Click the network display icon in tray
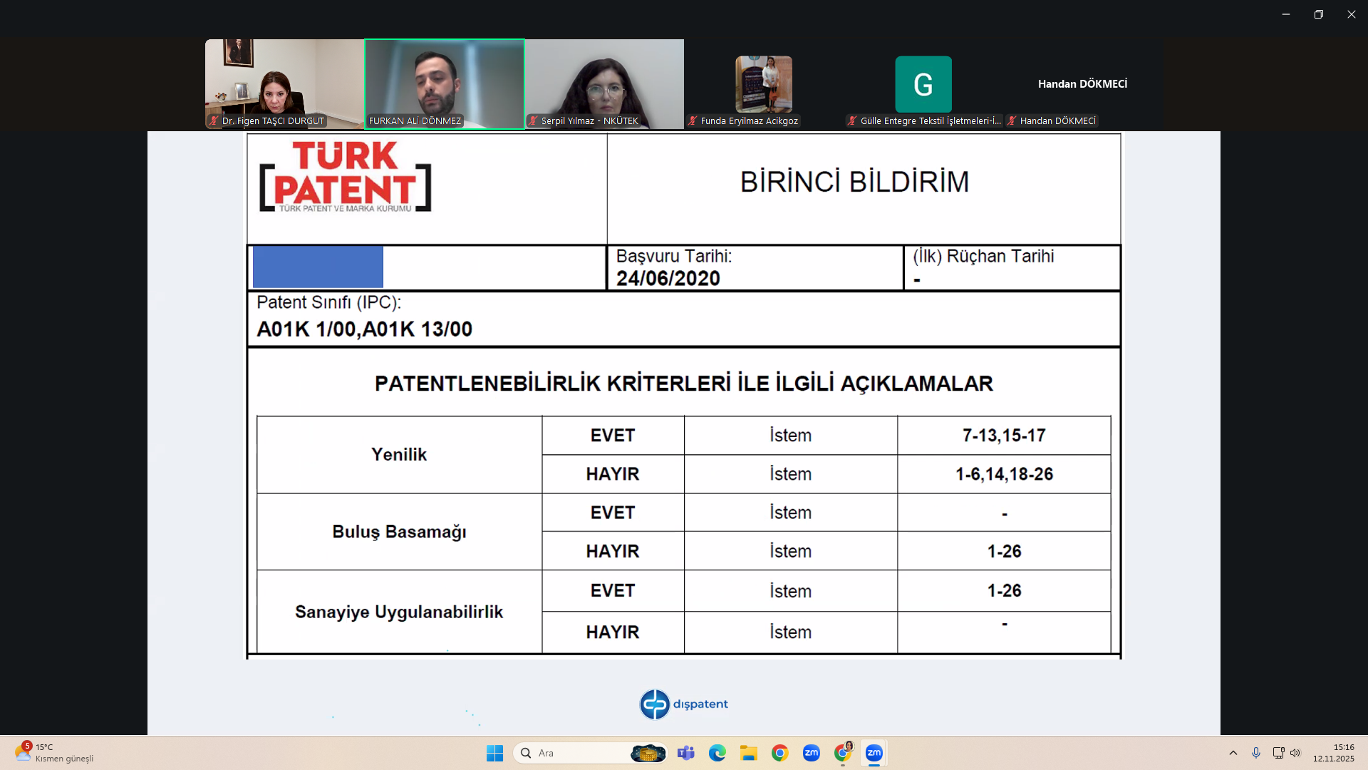 pyautogui.click(x=1278, y=753)
